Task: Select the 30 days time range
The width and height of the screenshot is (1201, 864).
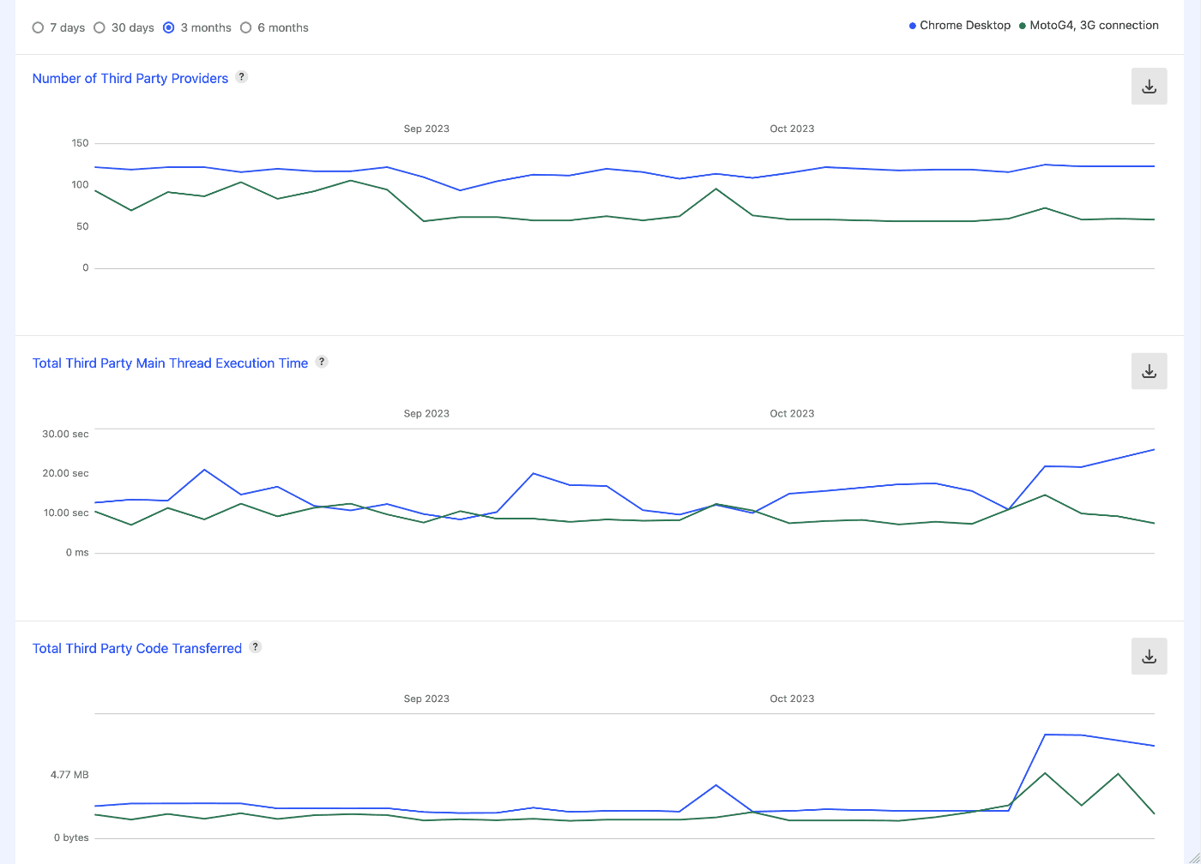Action: tap(100, 27)
